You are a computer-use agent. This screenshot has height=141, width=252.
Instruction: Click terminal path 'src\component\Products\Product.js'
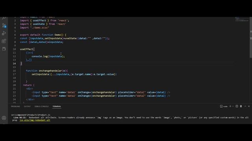pyautogui.click(x=31, y=115)
